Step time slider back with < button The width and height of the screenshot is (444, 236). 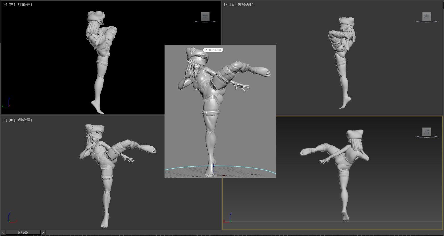coord(3,233)
